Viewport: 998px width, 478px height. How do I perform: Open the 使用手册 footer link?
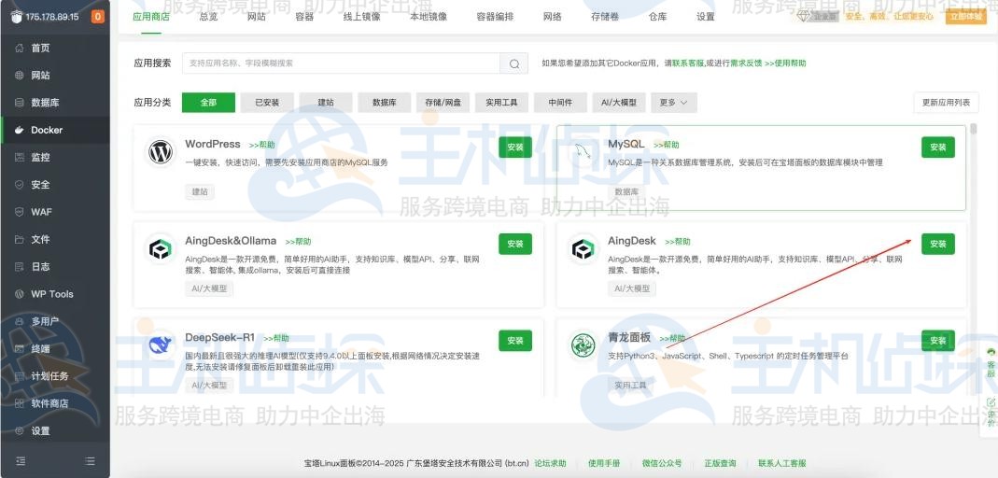coord(604,463)
